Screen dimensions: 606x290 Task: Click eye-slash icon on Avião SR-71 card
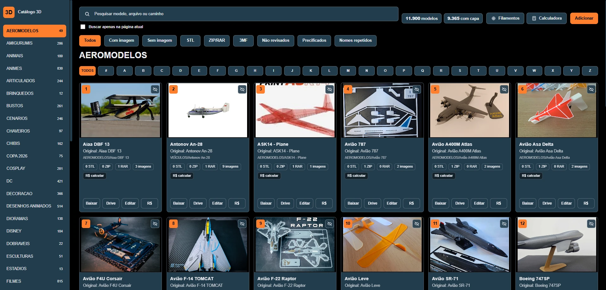pos(504,224)
